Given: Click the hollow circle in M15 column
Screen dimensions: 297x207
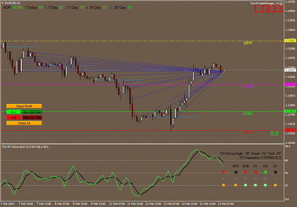Looking at the screenshot, I should (236, 179).
